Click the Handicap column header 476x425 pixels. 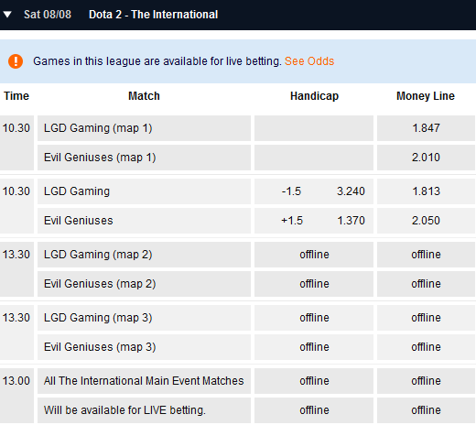coord(314,96)
